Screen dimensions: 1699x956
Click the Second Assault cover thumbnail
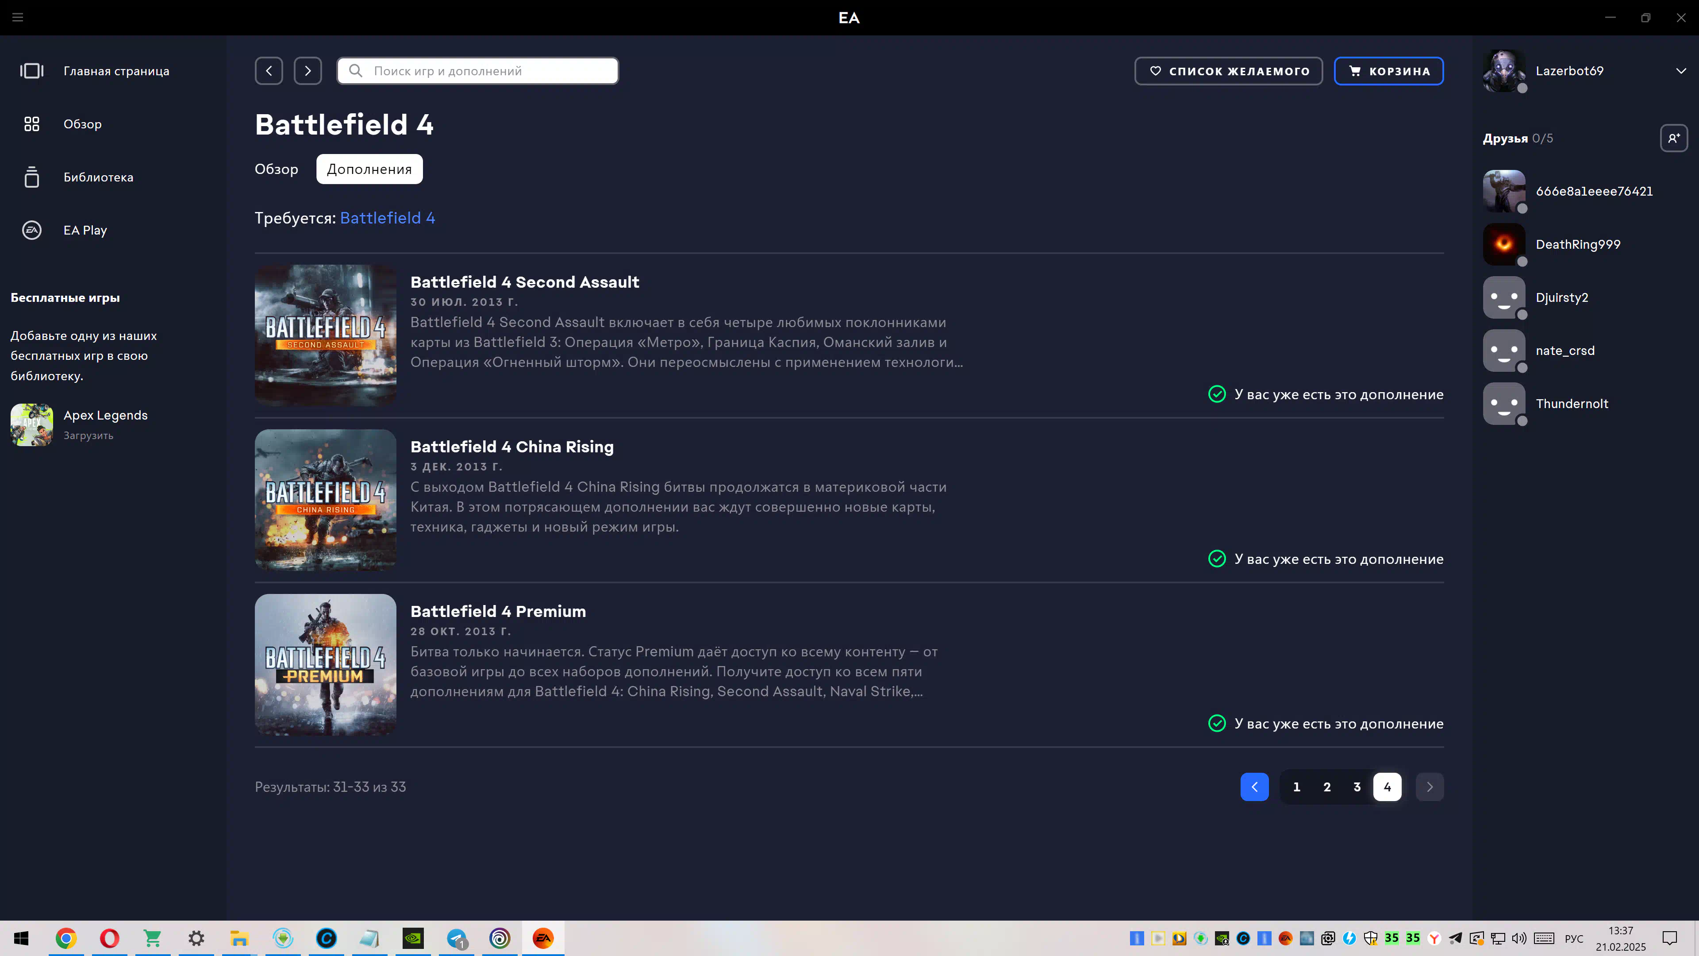(x=326, y=335)
